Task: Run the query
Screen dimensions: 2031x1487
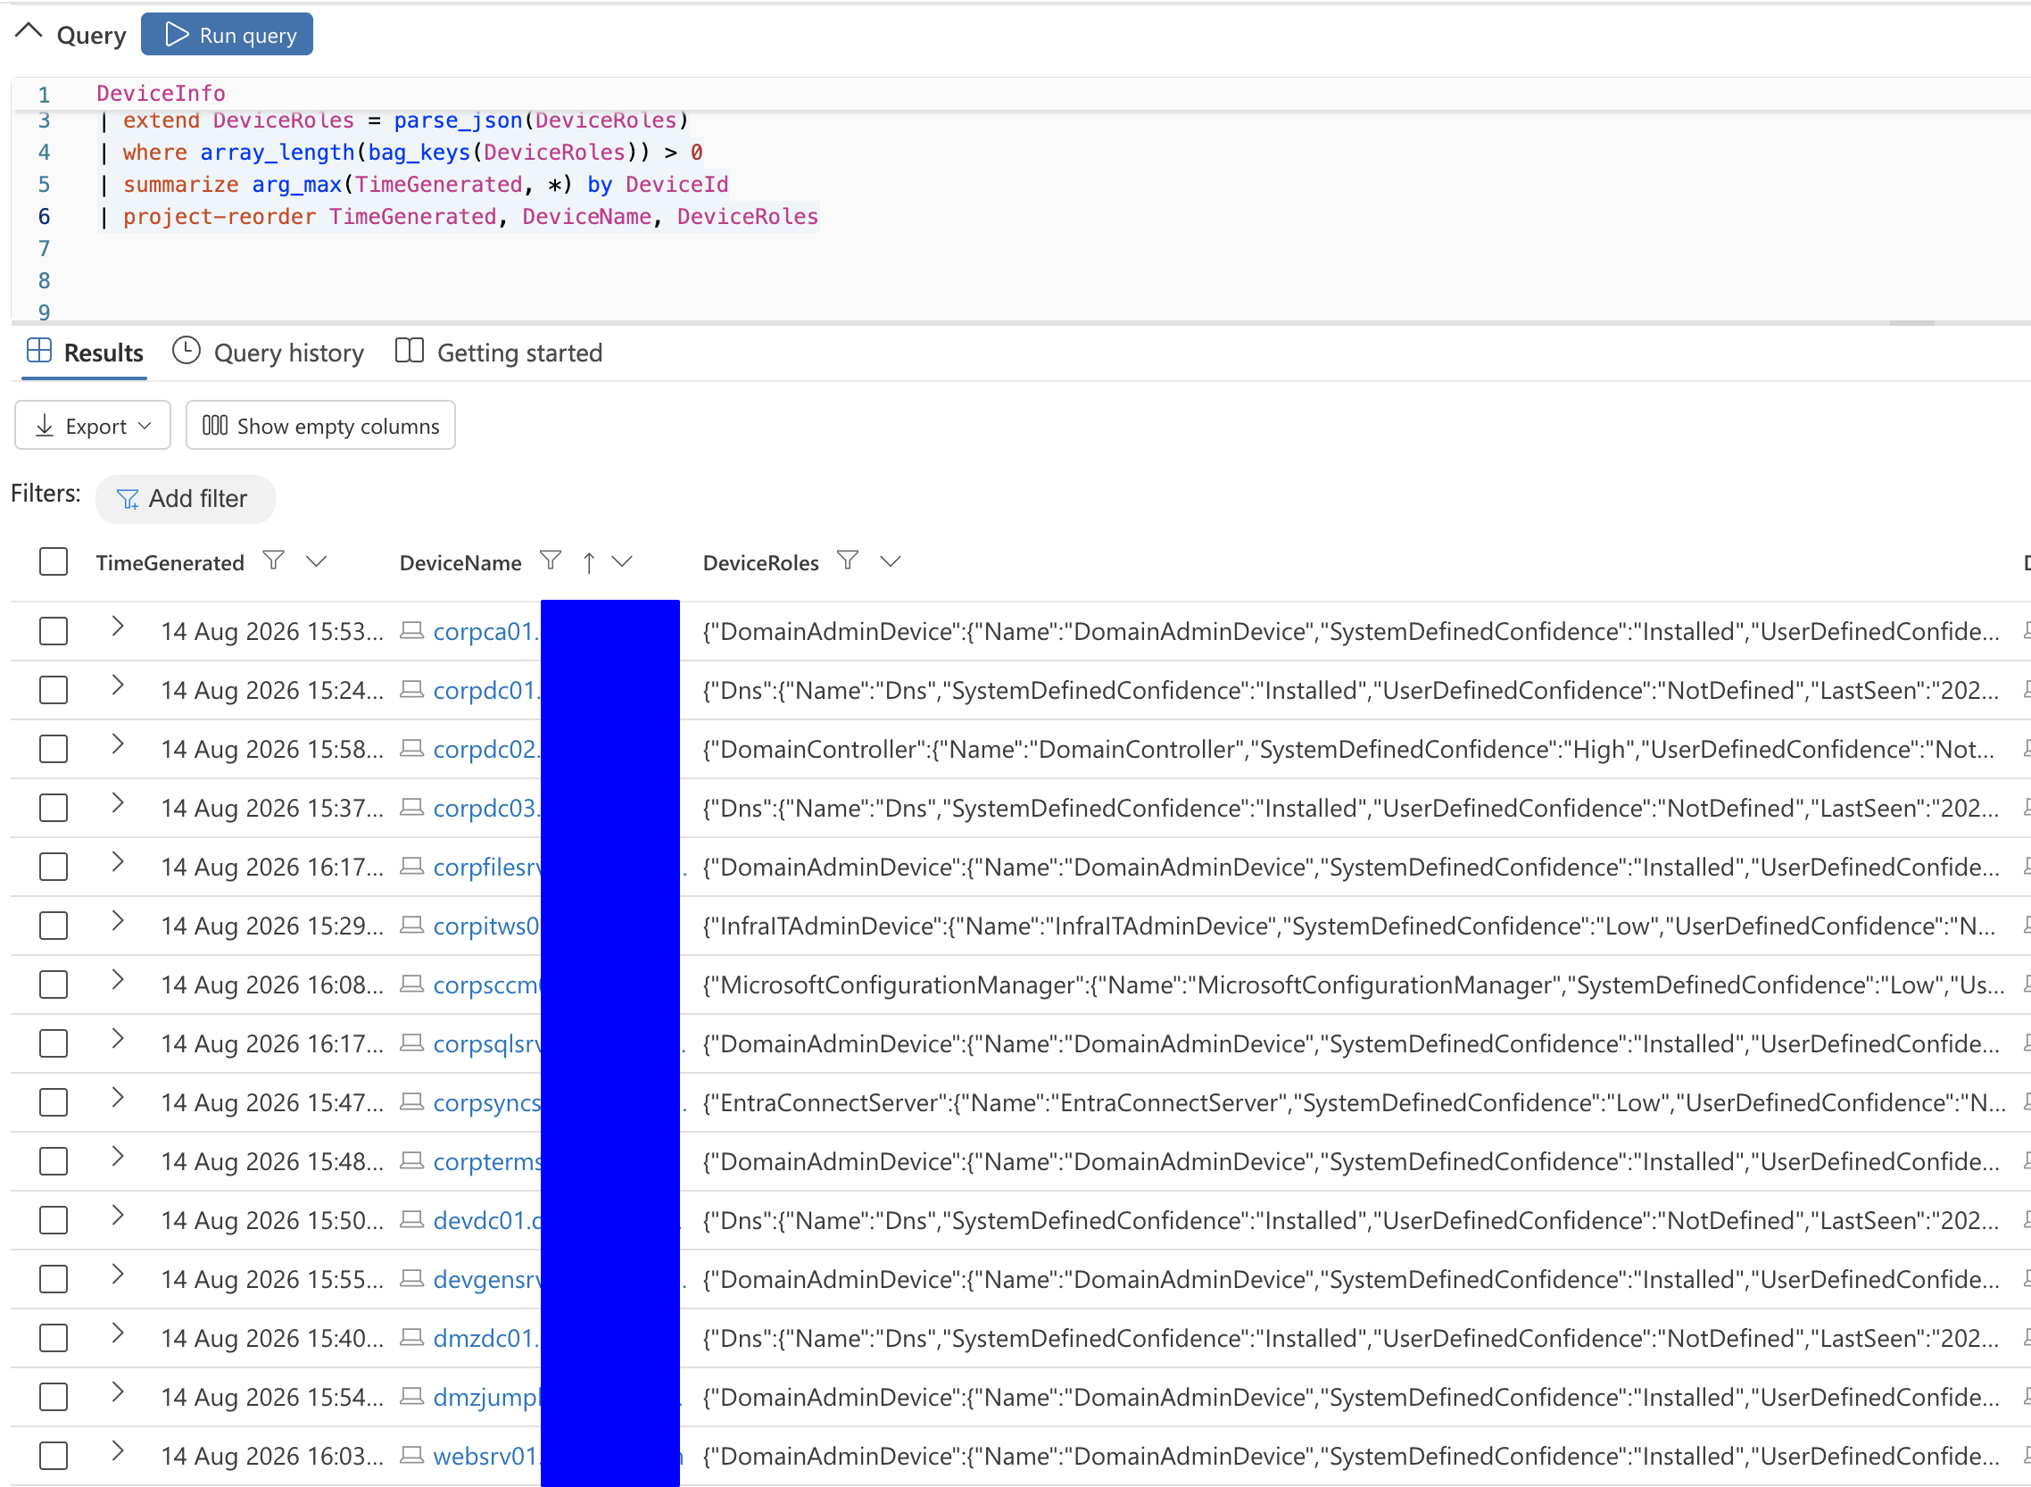Action: pyautogui.click(x=227, y=34)
